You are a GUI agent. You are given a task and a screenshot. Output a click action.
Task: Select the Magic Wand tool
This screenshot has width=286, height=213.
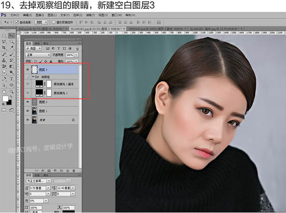click(x=11, y=42)
